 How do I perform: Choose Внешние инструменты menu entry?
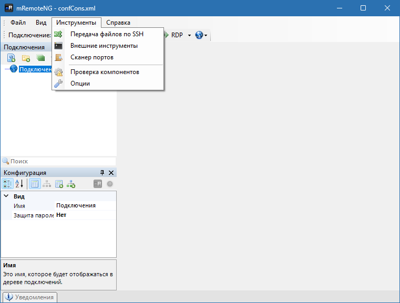108,46
